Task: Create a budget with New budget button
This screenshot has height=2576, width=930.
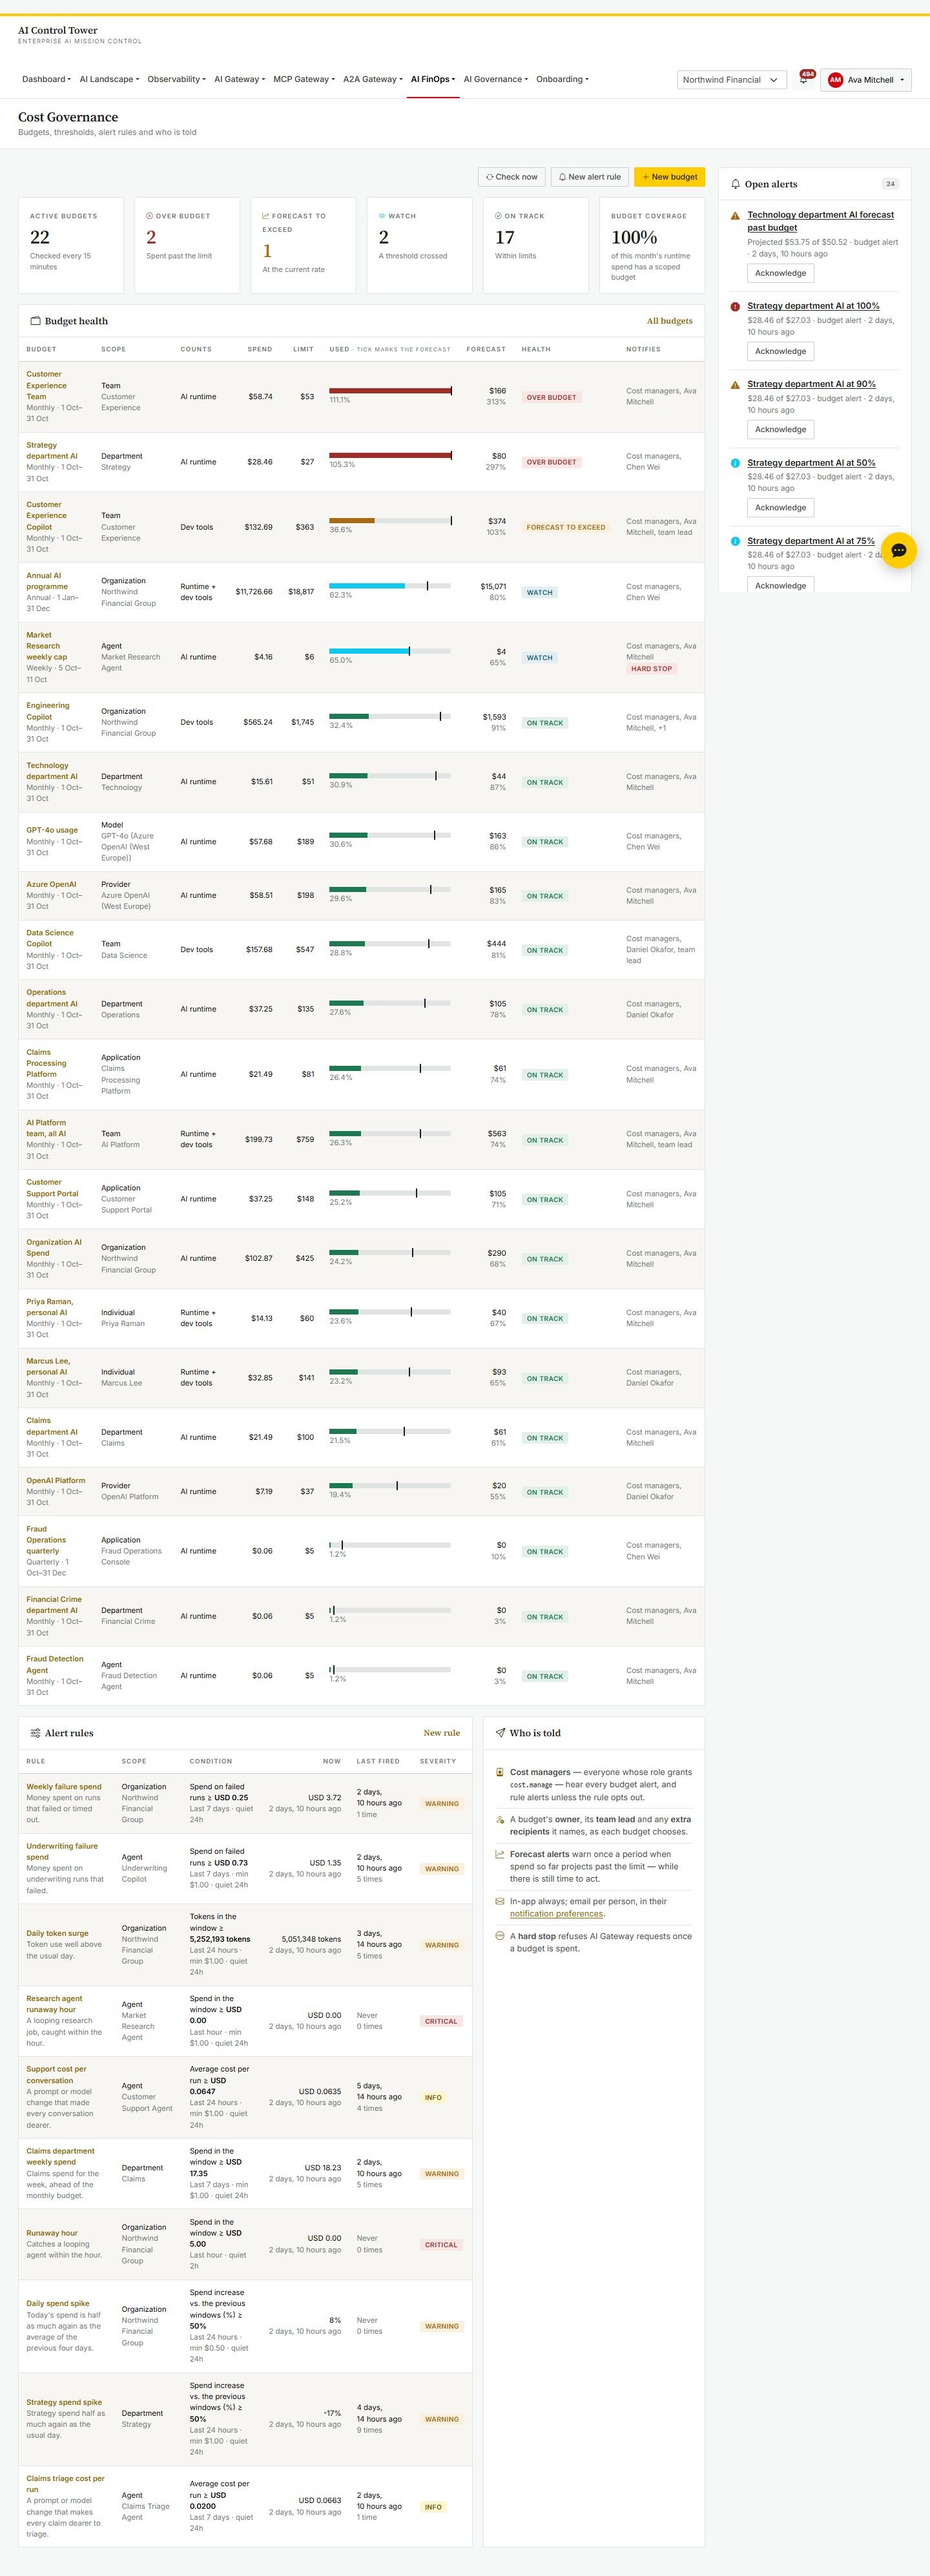Action: pos(669,177)
